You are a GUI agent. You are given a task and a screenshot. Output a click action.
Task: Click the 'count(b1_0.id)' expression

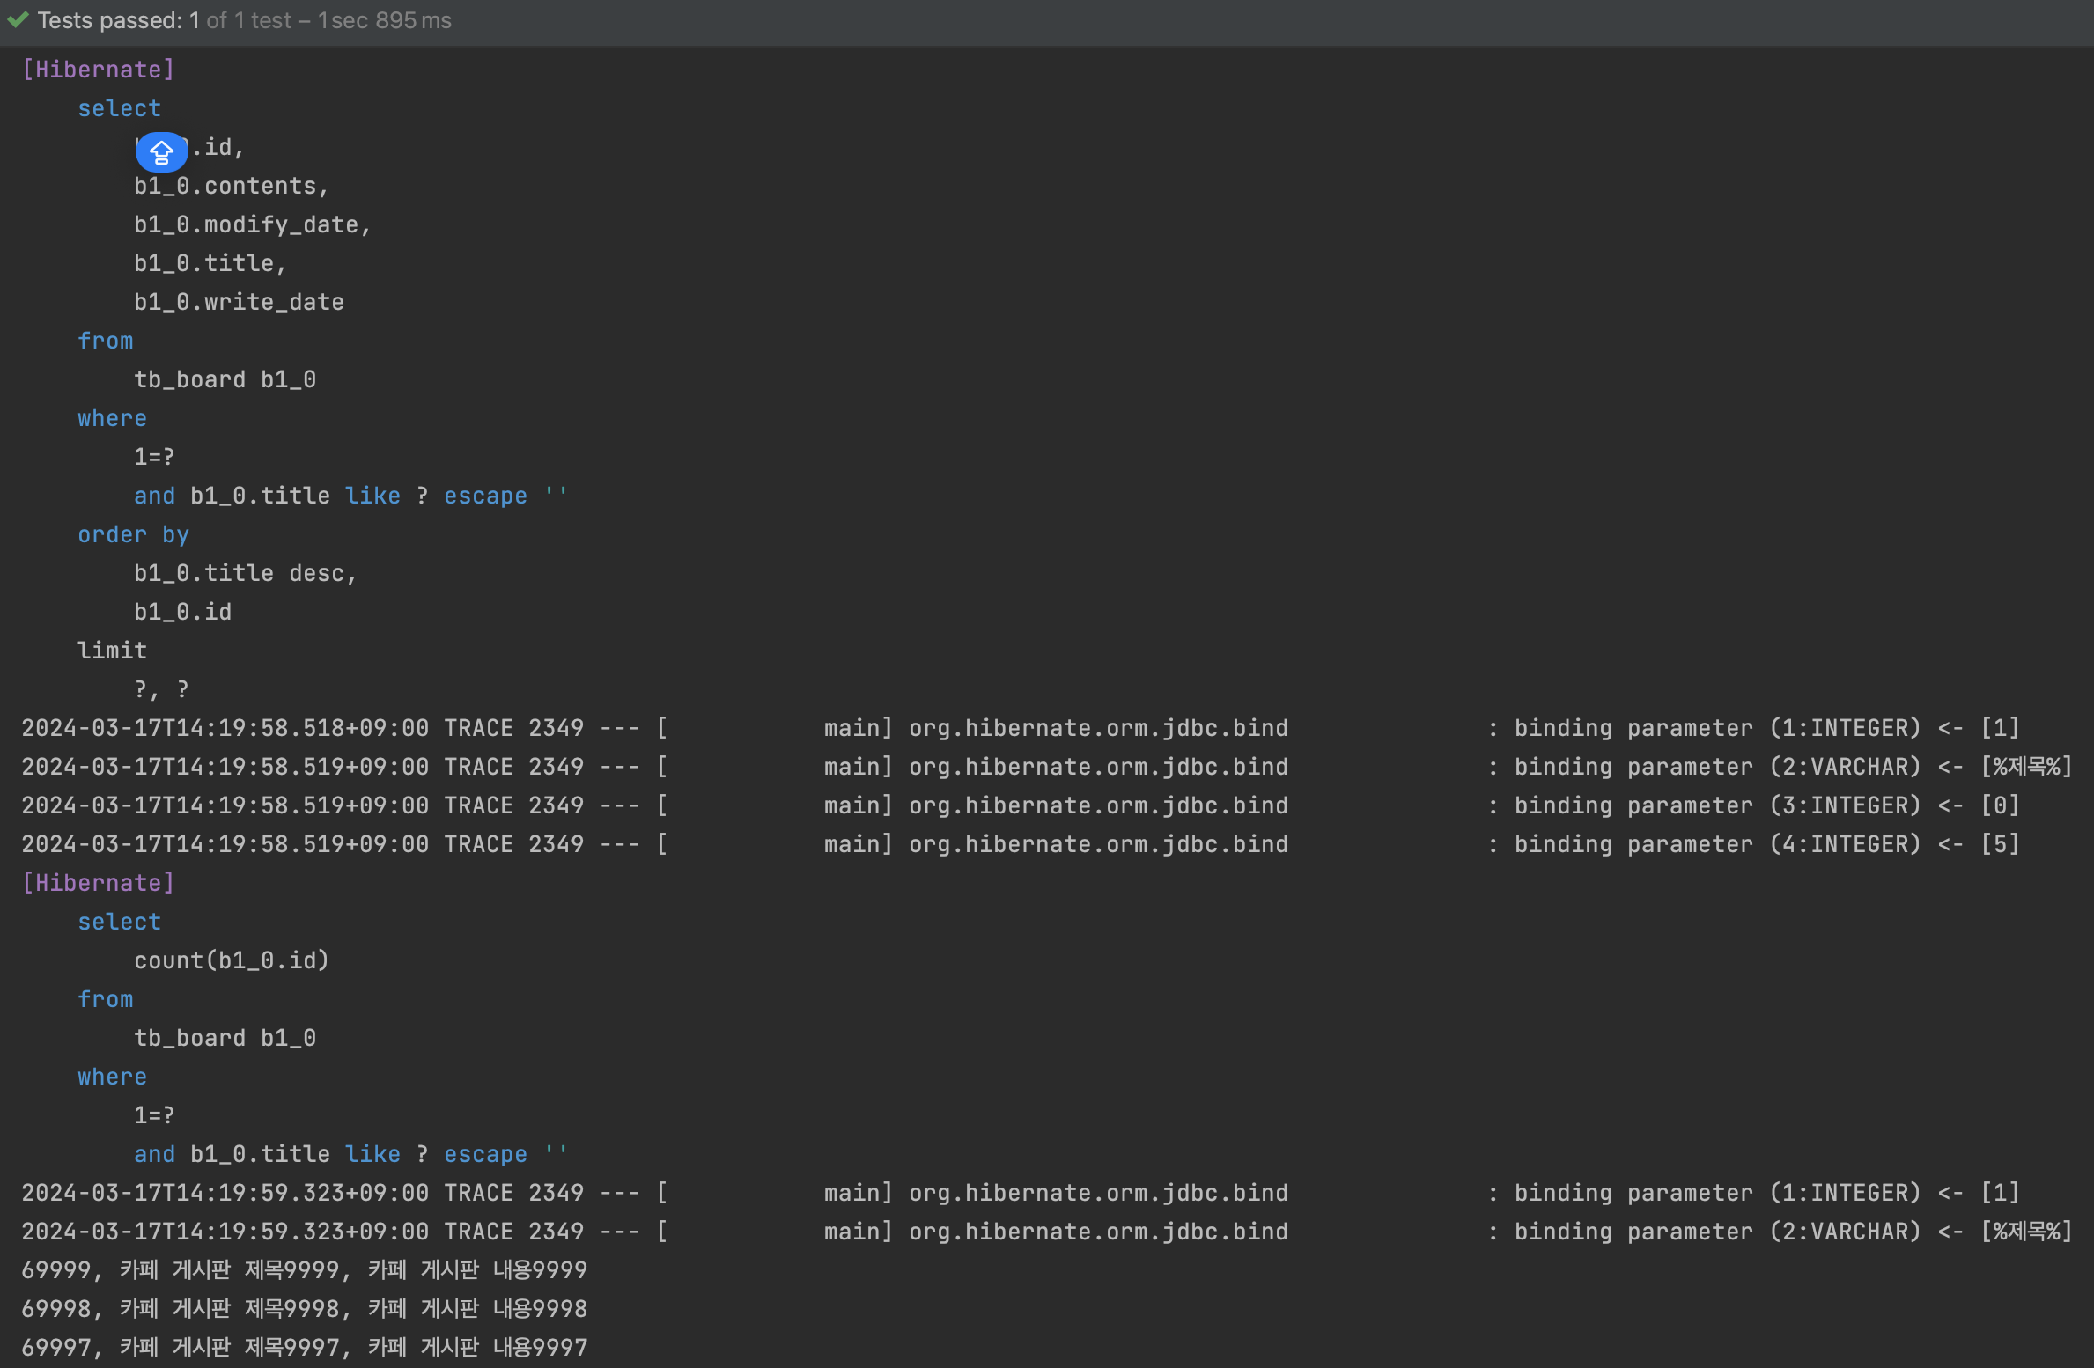tap(232, 960)
